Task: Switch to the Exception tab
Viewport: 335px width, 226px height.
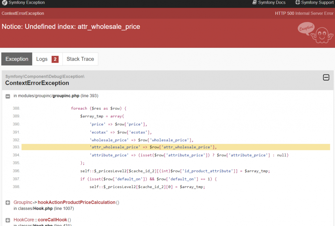Action: pos(17,59)
